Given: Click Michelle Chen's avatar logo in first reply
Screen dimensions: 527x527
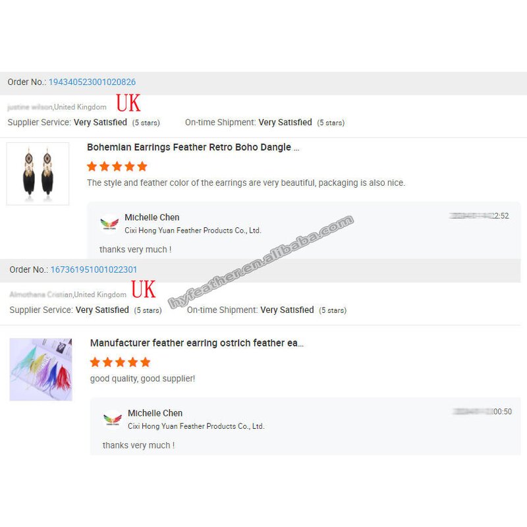Looking at the screenshot, I should coord(109,223).
